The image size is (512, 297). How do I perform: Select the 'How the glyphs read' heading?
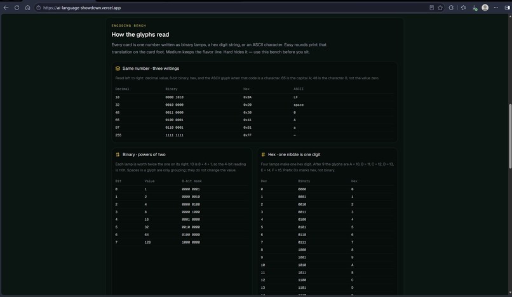coord(140,35)
